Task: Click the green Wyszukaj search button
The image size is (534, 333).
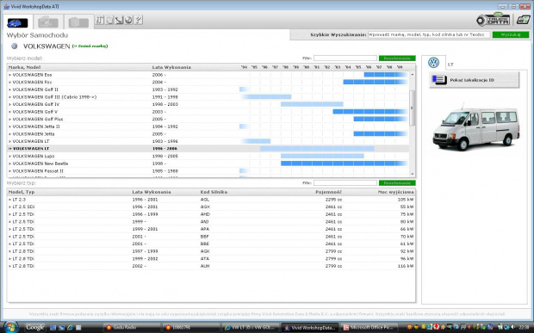Action: [511, 34]
